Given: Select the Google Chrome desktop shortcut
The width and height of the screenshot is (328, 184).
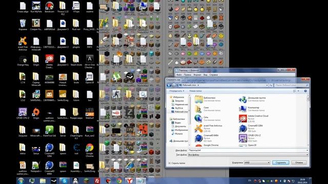Looking at the screenshot, I should pyautogui.click(x=90, y=150).
